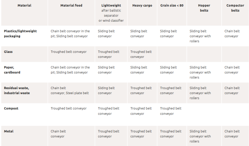The image size is (249, 146).
Task: Select the Plastics/lightweight packaging row label
Action: (20, 33)
